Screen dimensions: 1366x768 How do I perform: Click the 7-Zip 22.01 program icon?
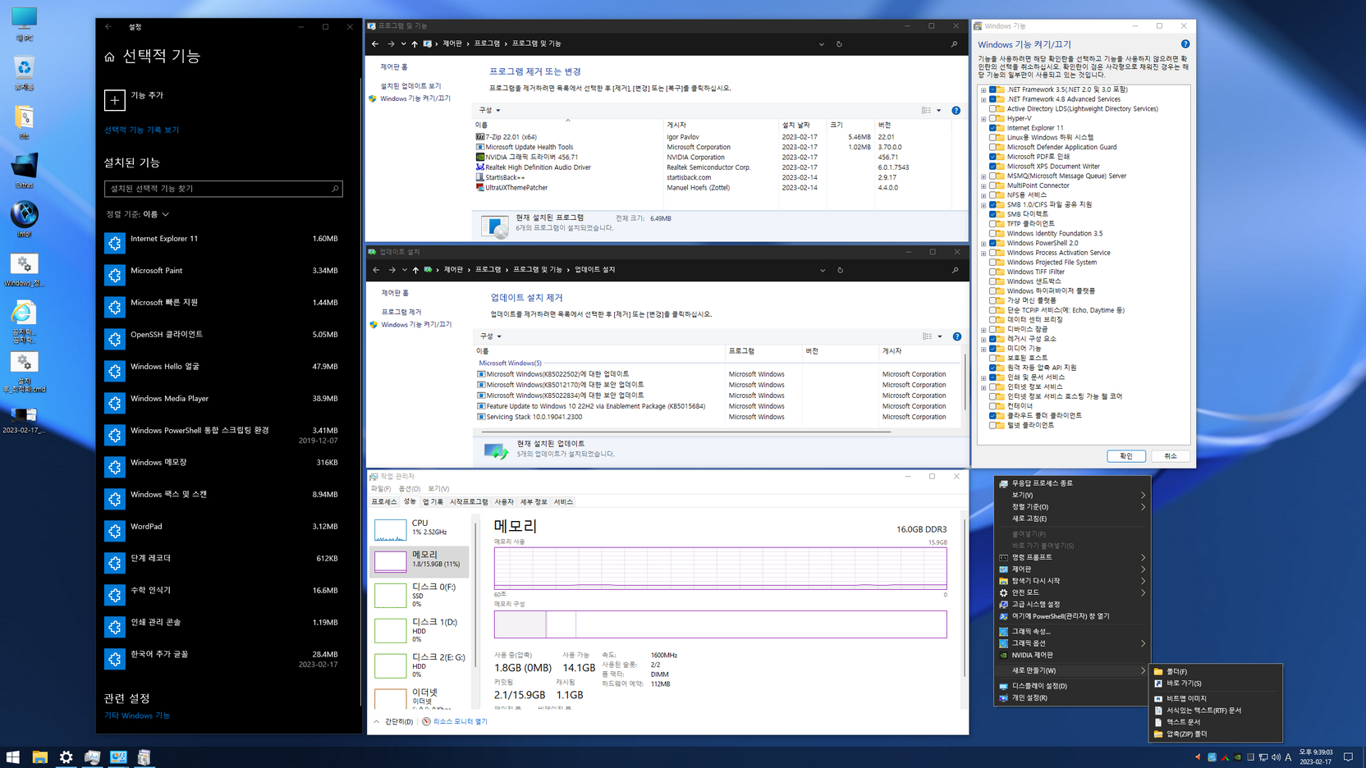[480, 137]
